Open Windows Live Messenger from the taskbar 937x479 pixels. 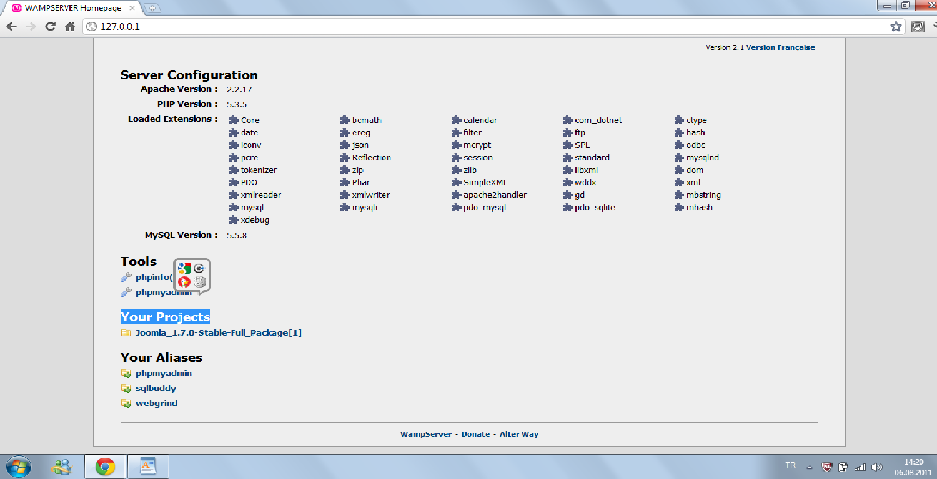(62, 467)
